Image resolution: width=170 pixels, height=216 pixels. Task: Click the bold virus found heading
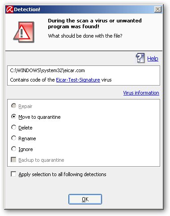(95, 23)
